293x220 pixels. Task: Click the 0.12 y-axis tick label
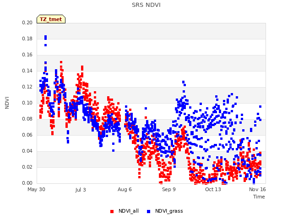pos(27,87)
